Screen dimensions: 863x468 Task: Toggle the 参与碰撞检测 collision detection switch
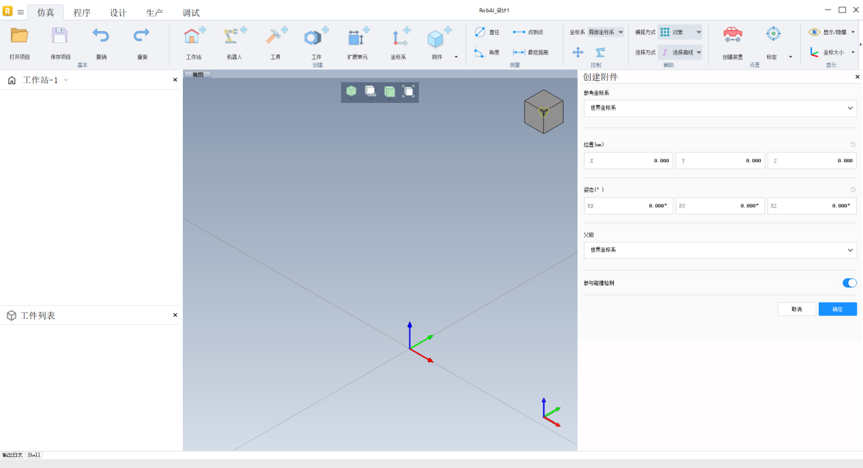pos(849,283)
